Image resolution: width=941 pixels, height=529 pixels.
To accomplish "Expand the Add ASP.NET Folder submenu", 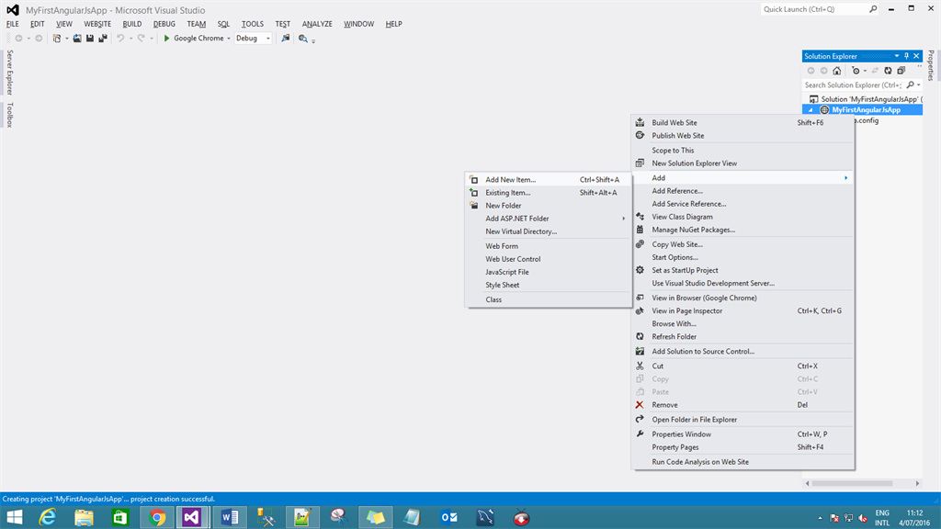I will click(624, 219).
